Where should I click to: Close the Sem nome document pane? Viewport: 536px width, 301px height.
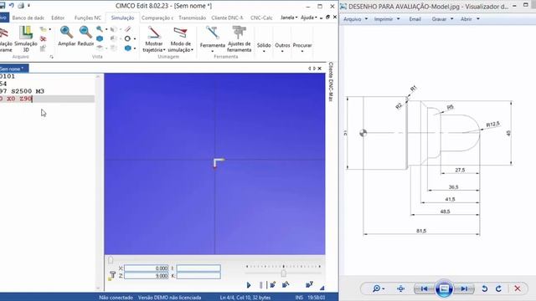[x=320, y=69]
